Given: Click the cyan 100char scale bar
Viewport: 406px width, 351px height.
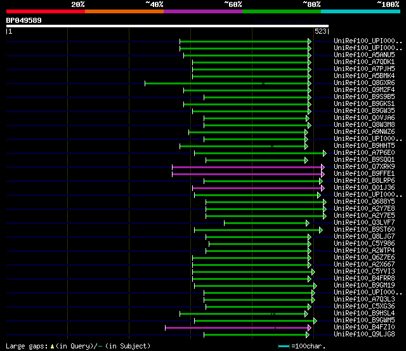Looking at the screenshot, I should point(284,346).
